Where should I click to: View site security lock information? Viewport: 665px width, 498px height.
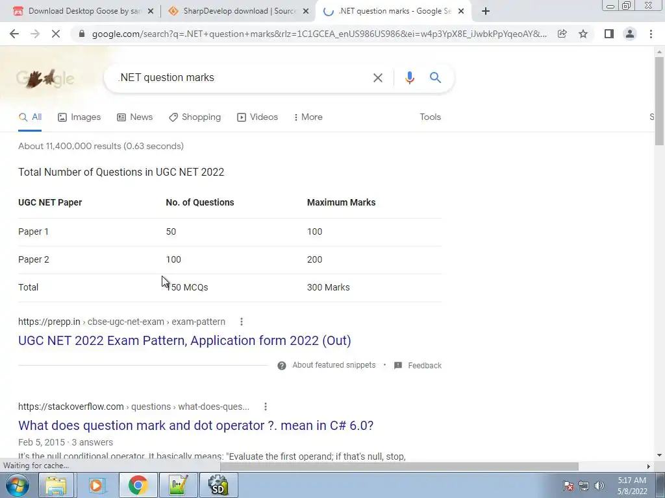click(82, 34)
